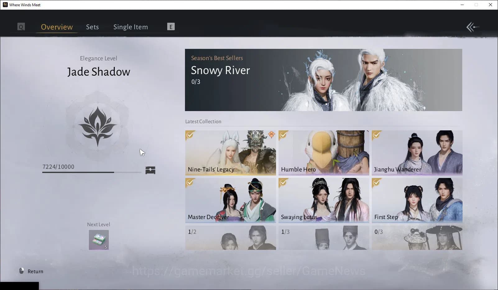The width and height of the screenshot is (498, 290).
Task: Open the 1/3 progress collection card
Action: (x=324, y=238)
